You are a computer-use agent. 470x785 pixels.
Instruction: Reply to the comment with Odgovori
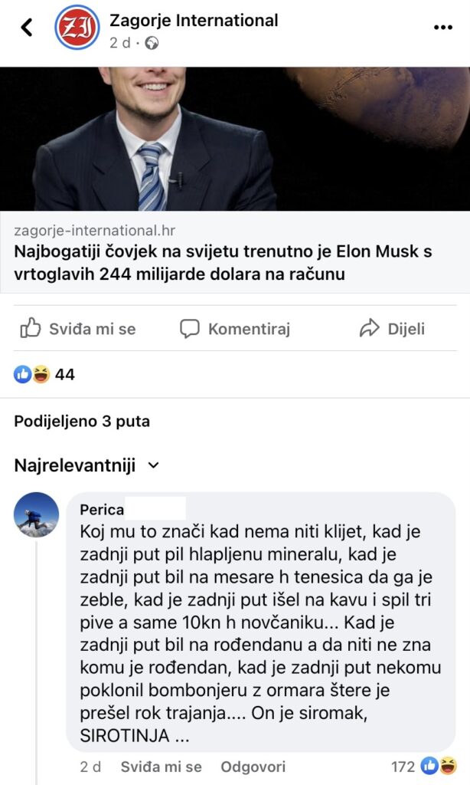point(253,767)
